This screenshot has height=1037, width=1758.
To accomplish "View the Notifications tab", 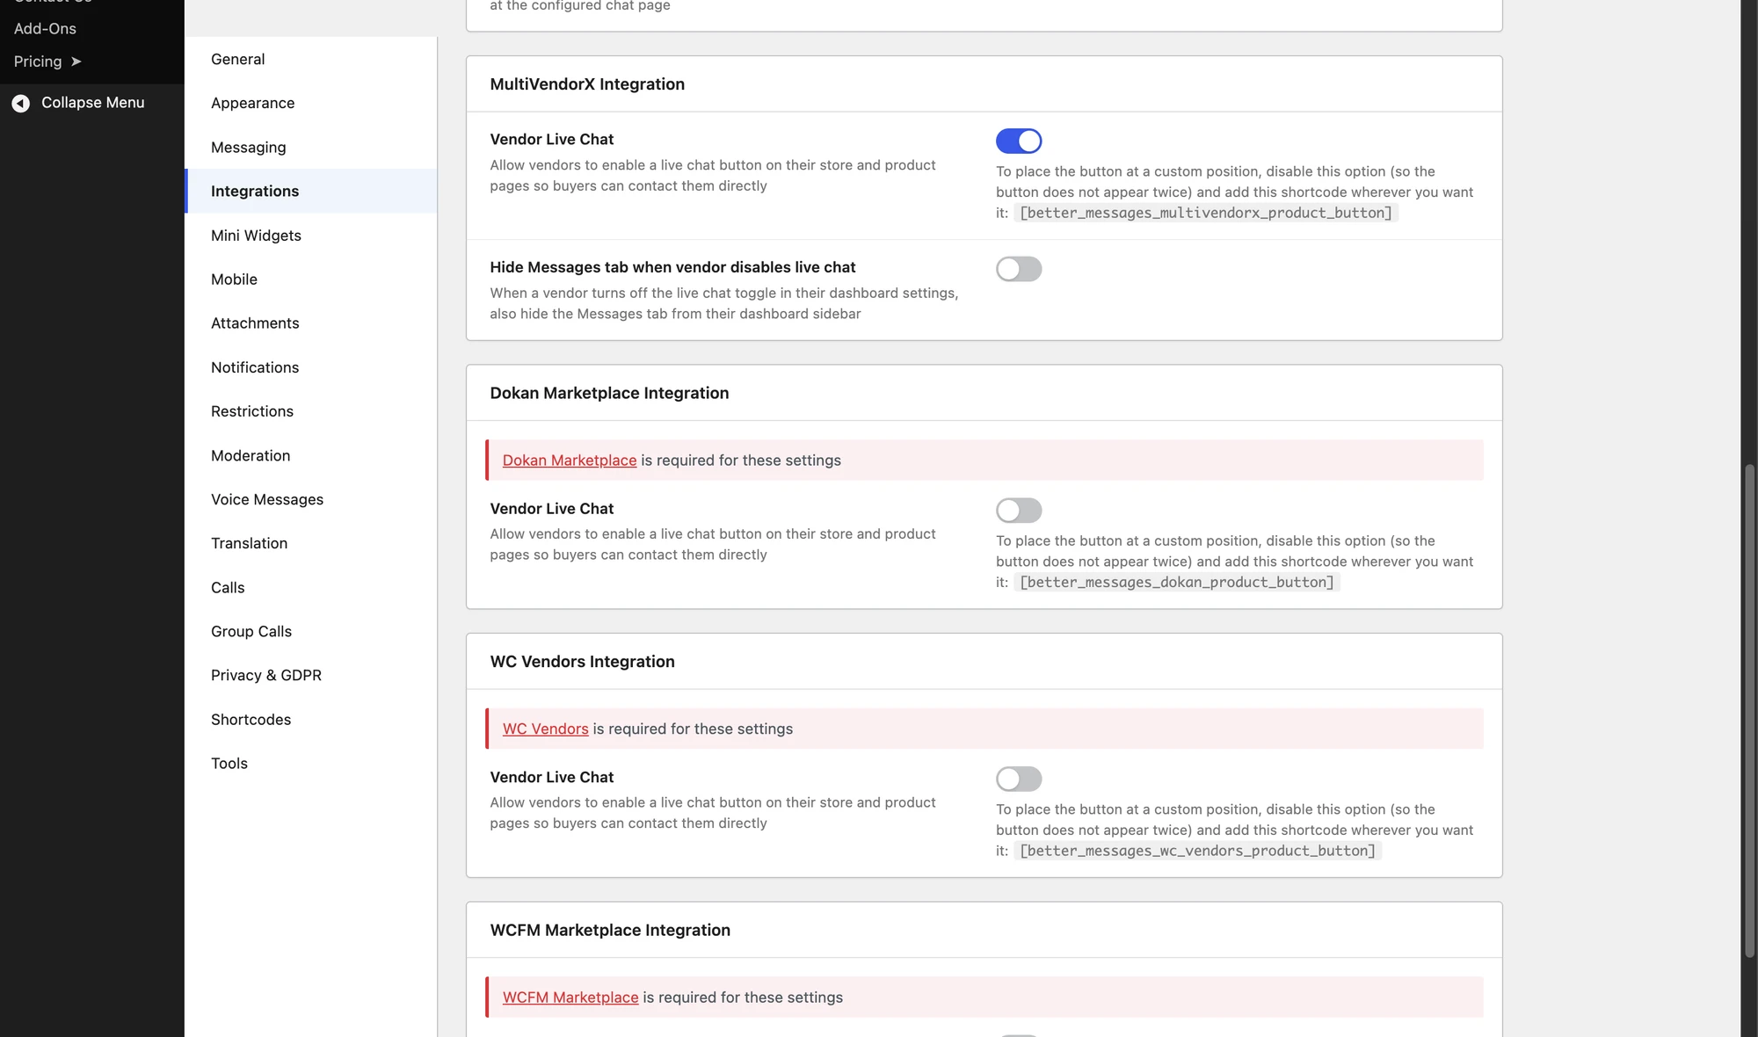I will [x=310, y=366].
